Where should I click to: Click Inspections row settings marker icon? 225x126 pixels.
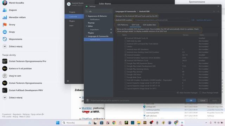tap(111, 29)
